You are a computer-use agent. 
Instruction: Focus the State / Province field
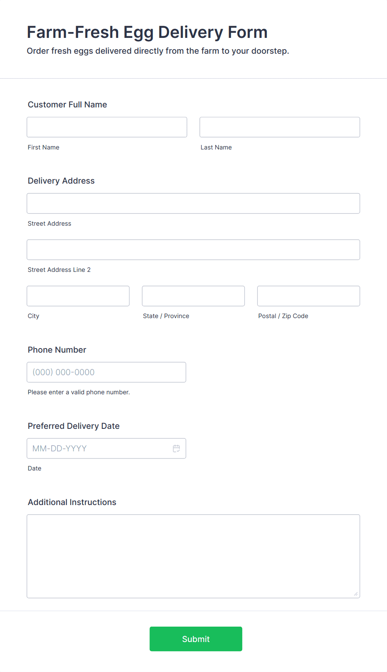pyautogui.click(x=193, y=296)
